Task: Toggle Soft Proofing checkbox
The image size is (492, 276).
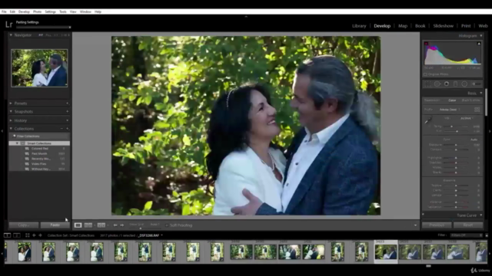Action: (x=167, y=225)
